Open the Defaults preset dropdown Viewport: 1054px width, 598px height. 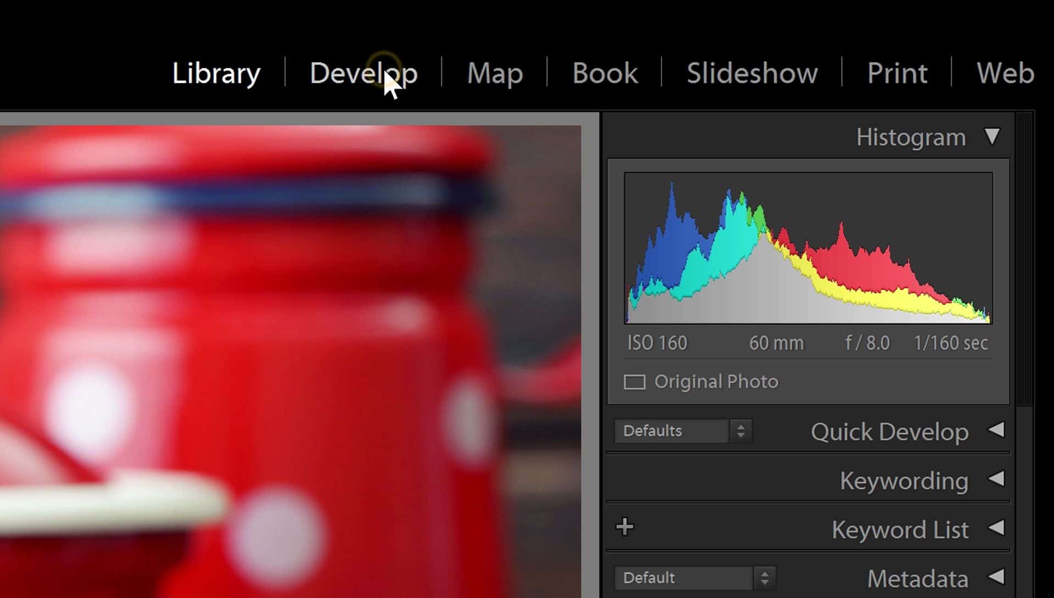683,431
